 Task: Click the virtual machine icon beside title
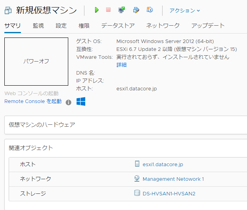pyautogui.click(x=8, y=10)
